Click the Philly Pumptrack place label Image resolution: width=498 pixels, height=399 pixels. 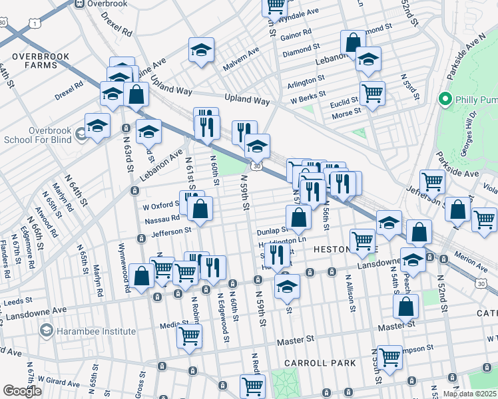point(477,100)
